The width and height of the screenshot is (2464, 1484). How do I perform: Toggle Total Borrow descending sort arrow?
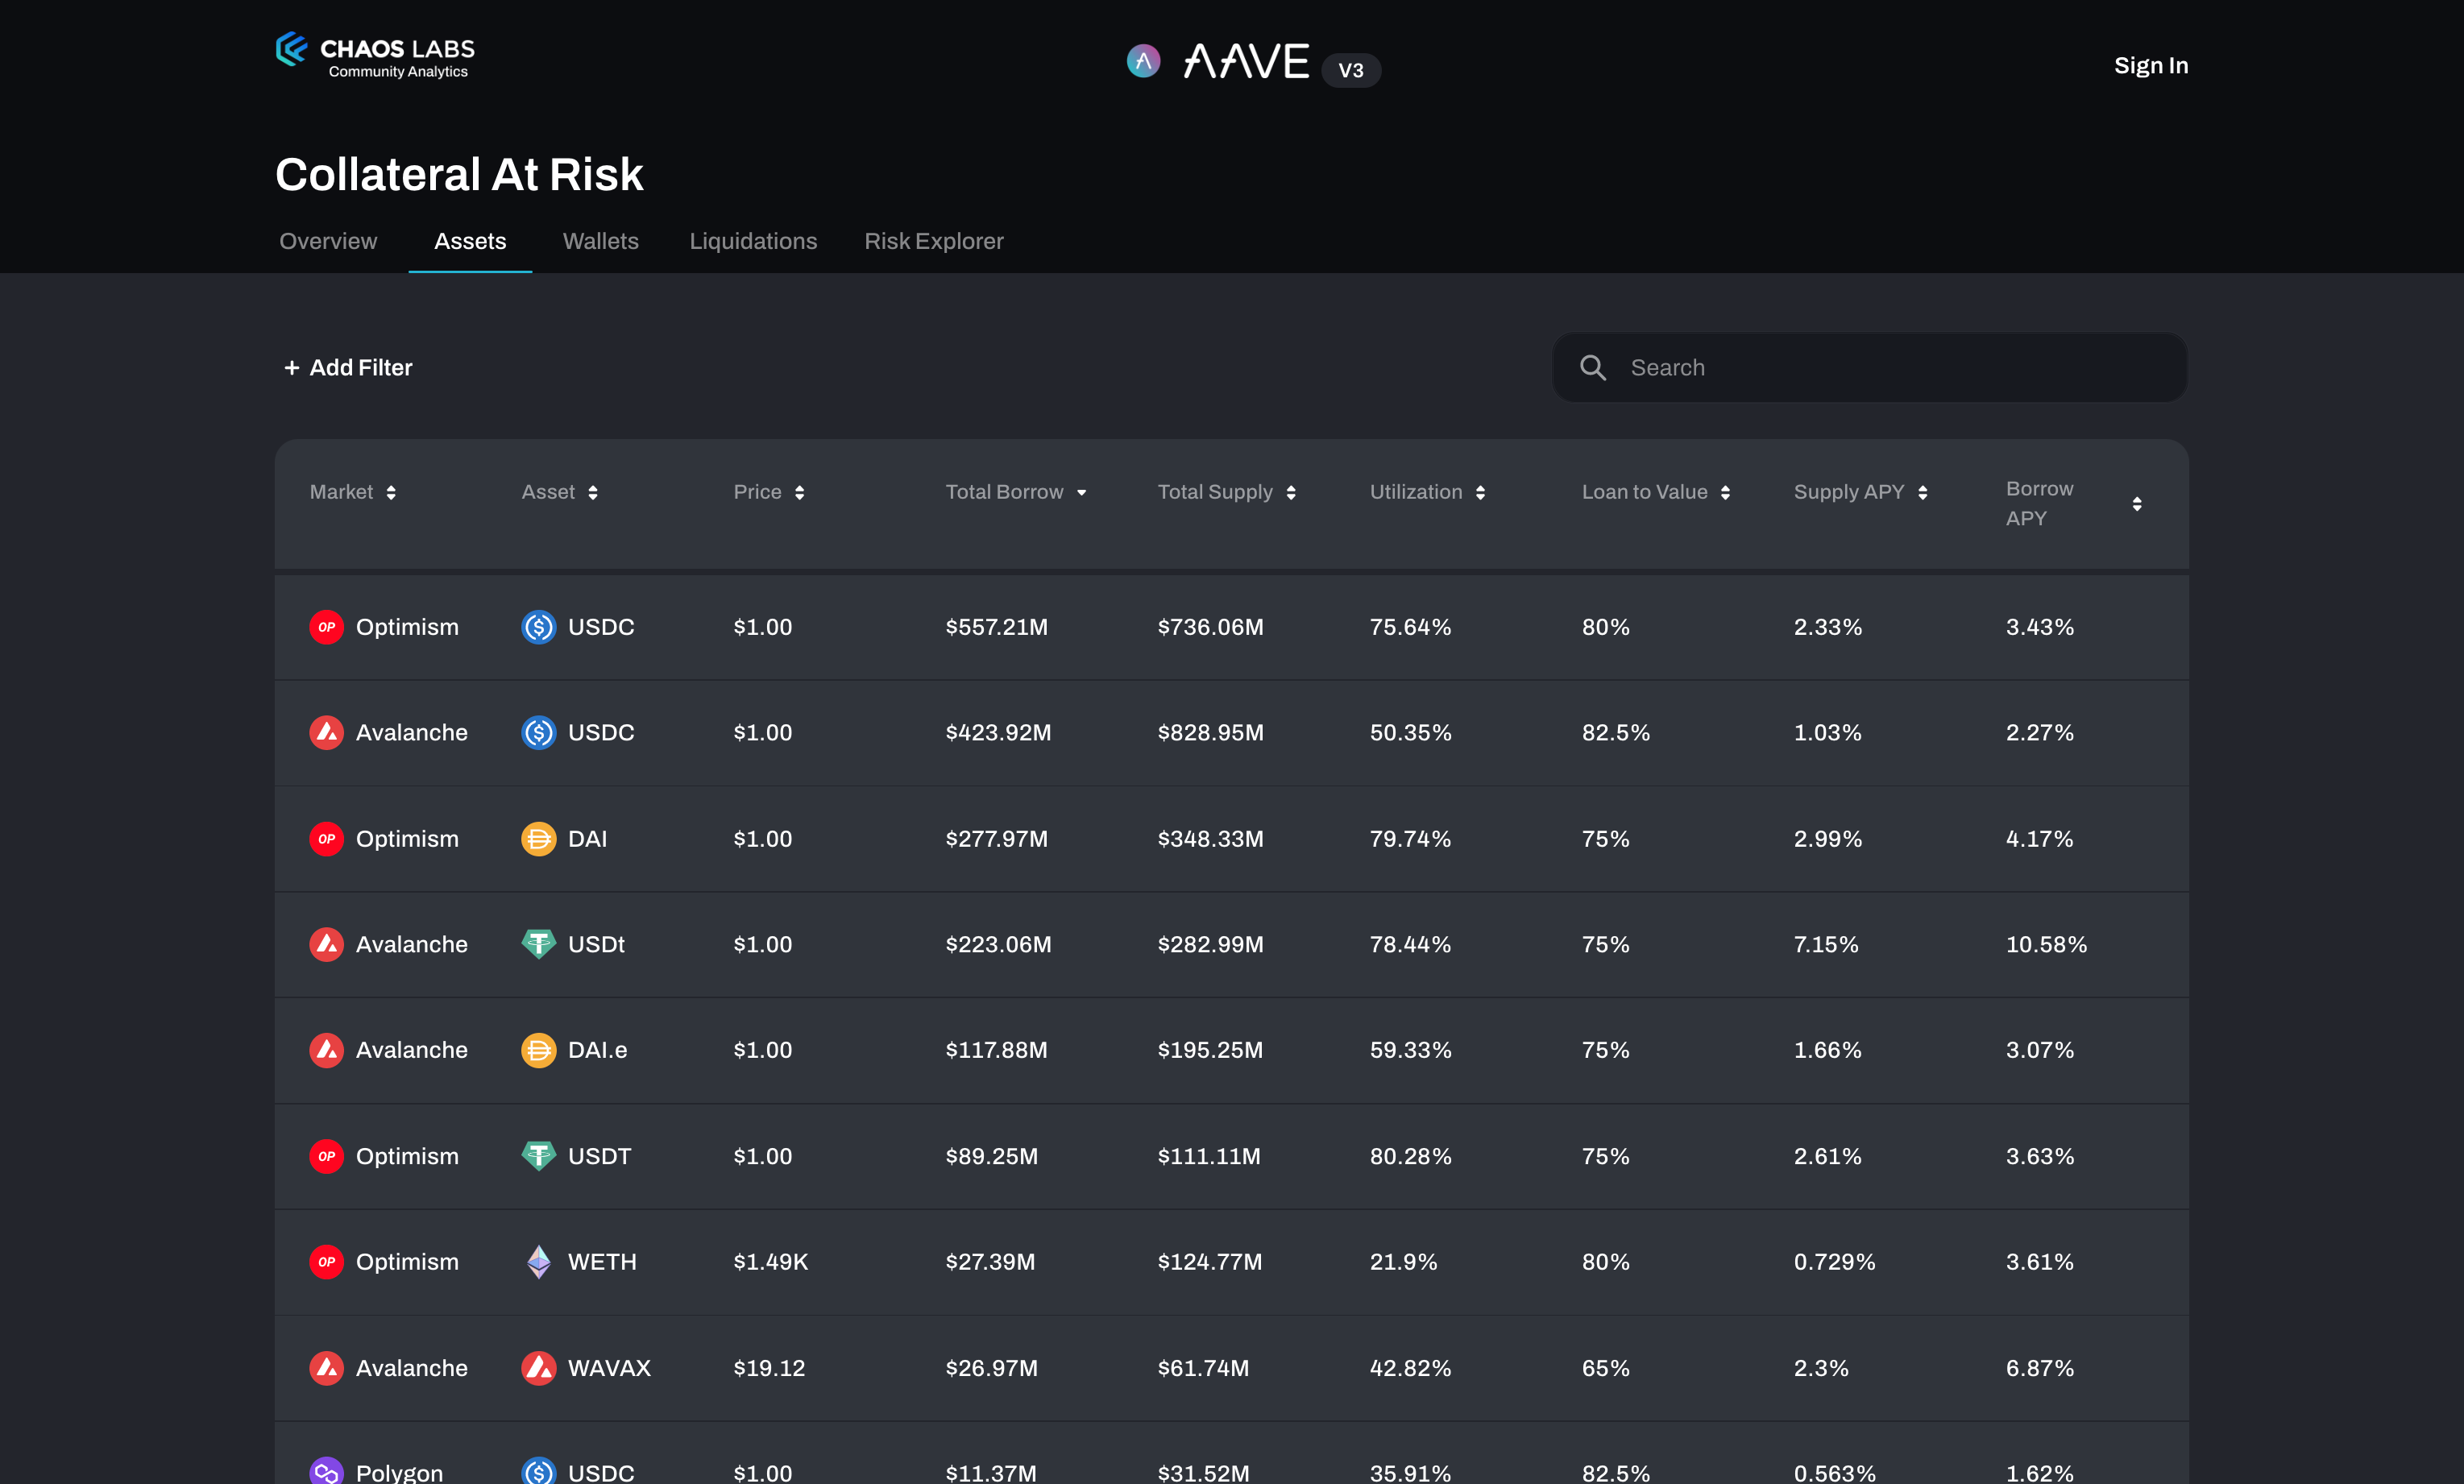(1081, 492)
